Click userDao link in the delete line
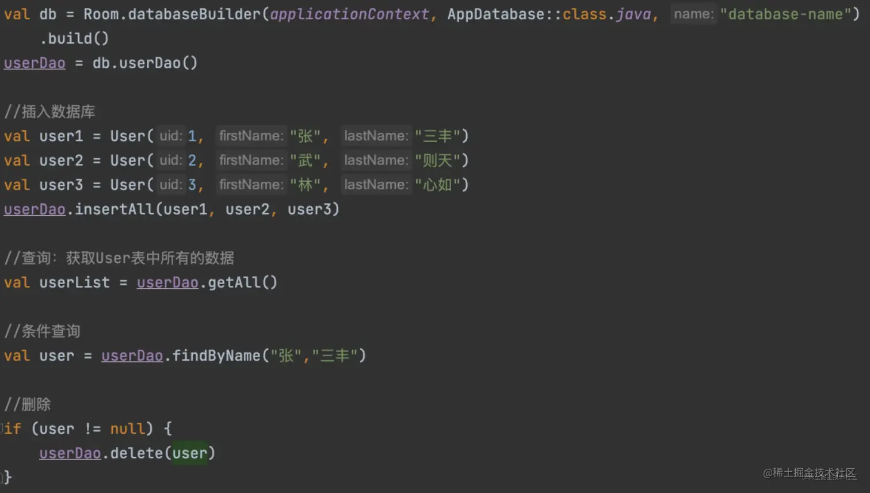The width and height of the screenshot is (870, 493). (x=70, y=453)
